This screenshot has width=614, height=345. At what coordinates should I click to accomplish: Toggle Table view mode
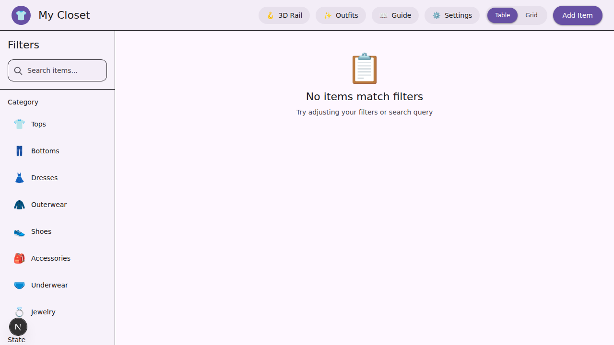(502, 15)
